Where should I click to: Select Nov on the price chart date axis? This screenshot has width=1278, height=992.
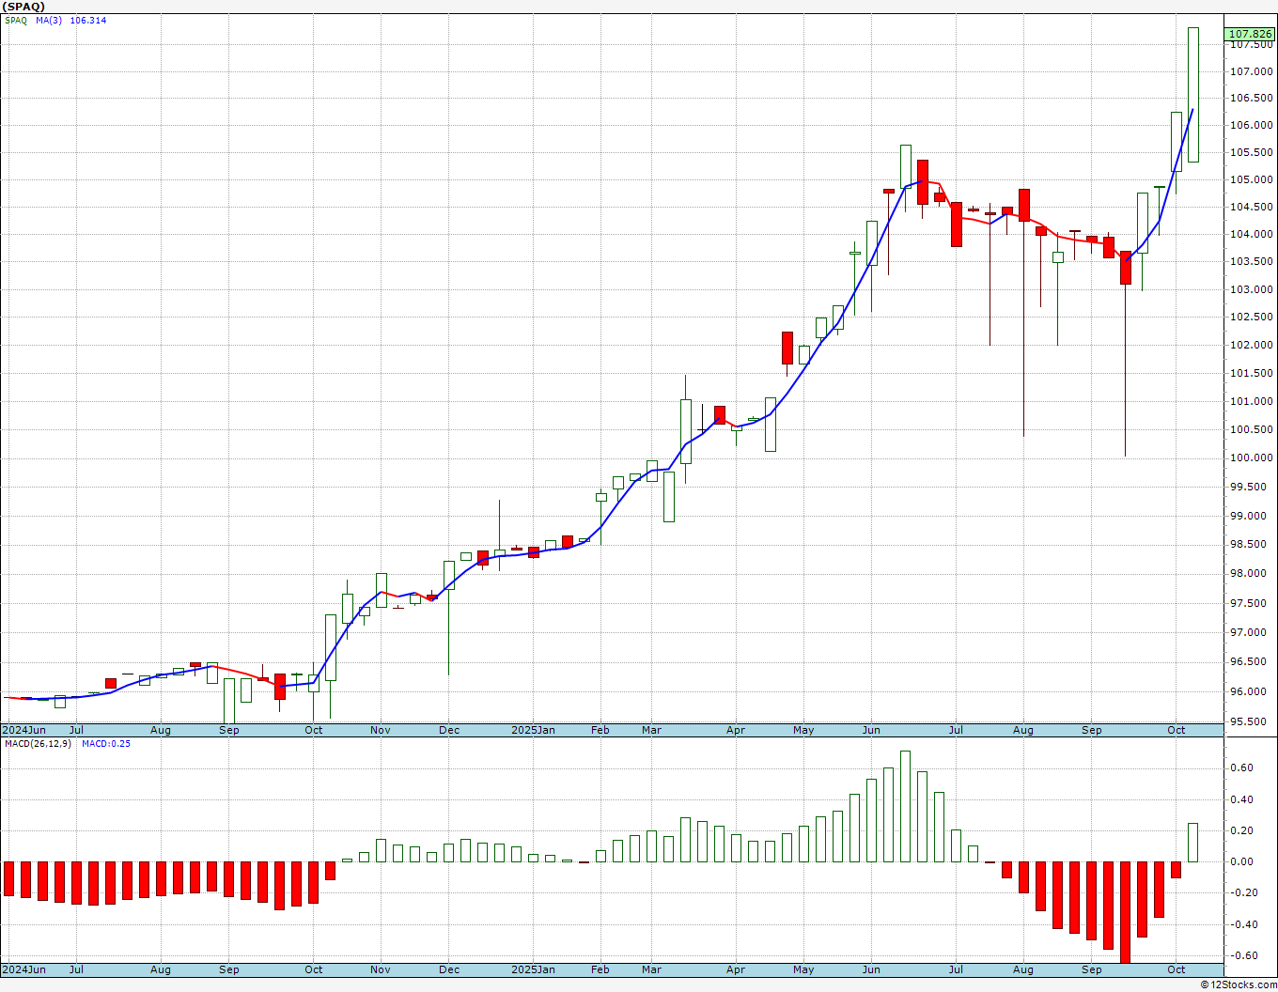[x=381, y=730]
